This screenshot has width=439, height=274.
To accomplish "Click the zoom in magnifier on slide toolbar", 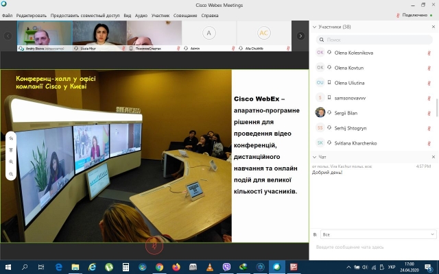I will click(11, 162).
